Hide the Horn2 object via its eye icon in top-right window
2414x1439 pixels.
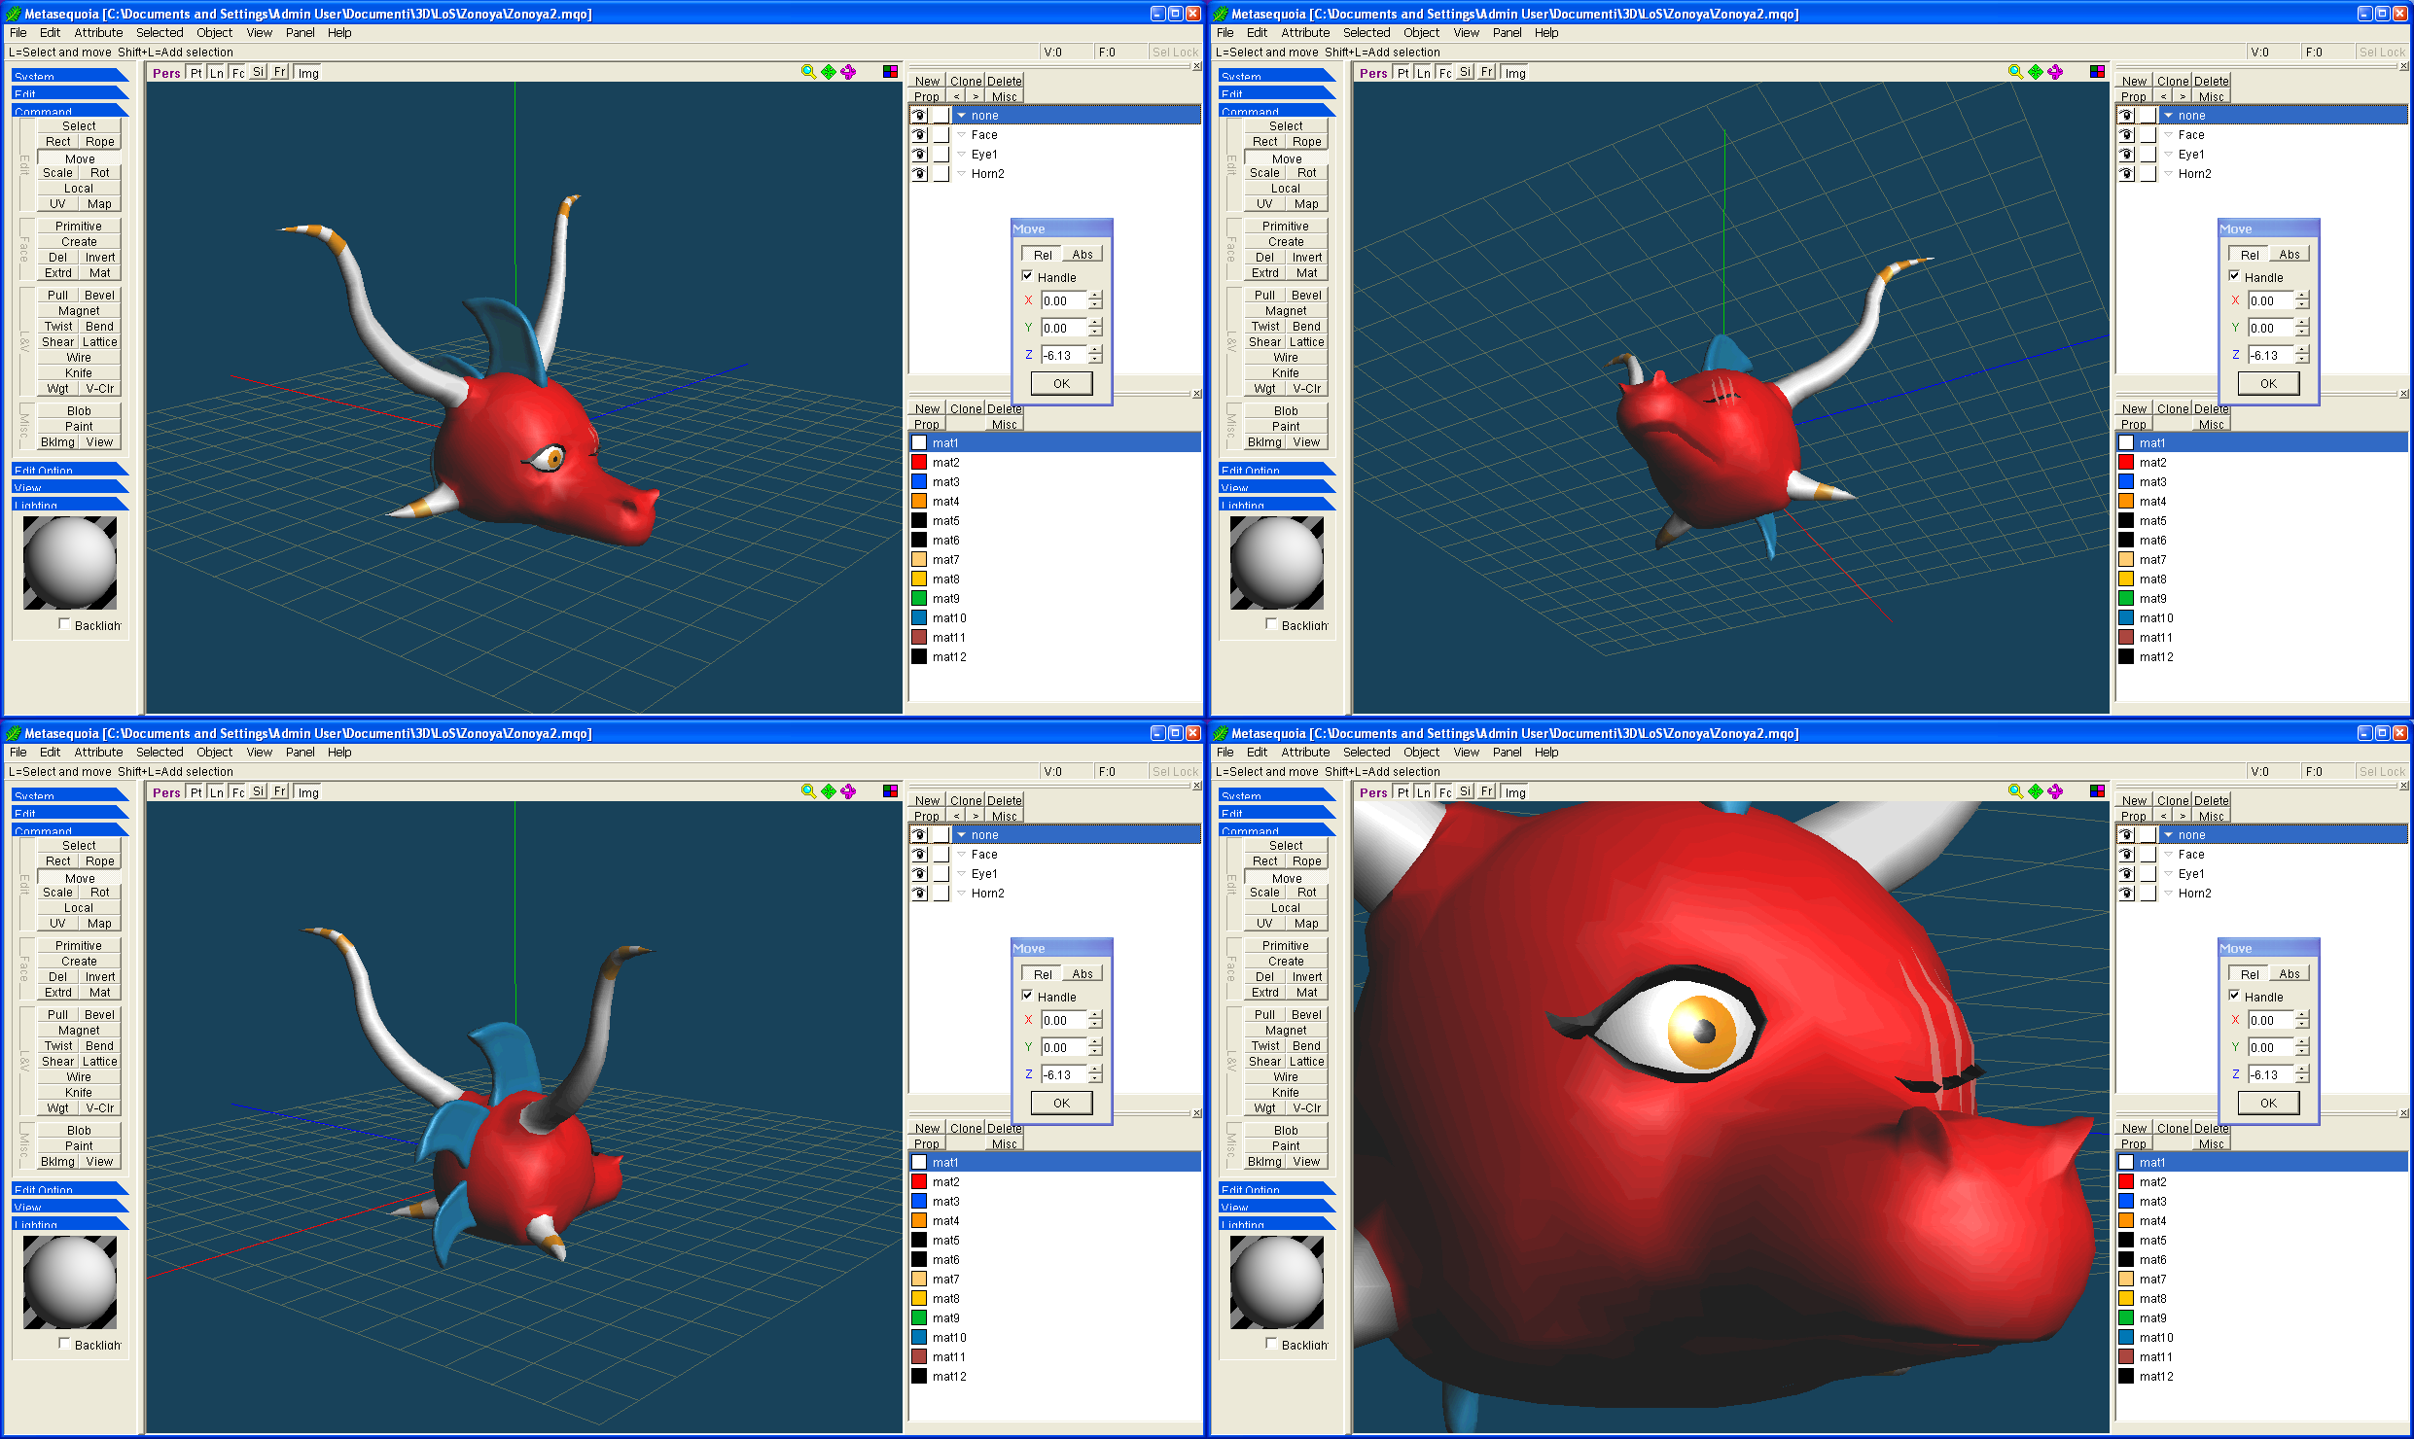tap(2126, 174)
